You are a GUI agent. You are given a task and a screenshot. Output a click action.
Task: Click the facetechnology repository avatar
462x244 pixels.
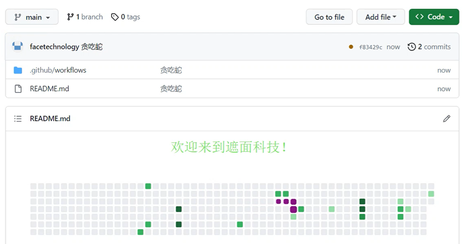pos(17,46)
